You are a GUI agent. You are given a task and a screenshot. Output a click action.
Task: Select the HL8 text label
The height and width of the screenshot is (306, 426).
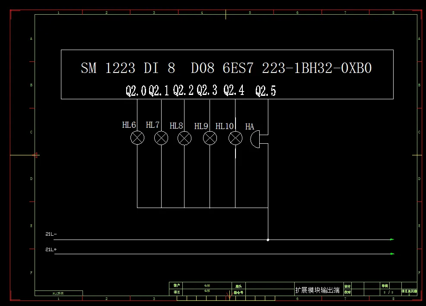click(176, 126)
